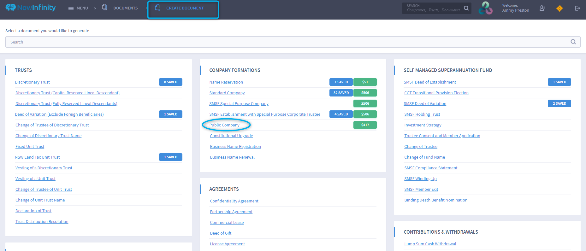Open the Change of Fund Name link
Image resolution: width=586 pixels, height=251 pixels.
pos(425,157)
